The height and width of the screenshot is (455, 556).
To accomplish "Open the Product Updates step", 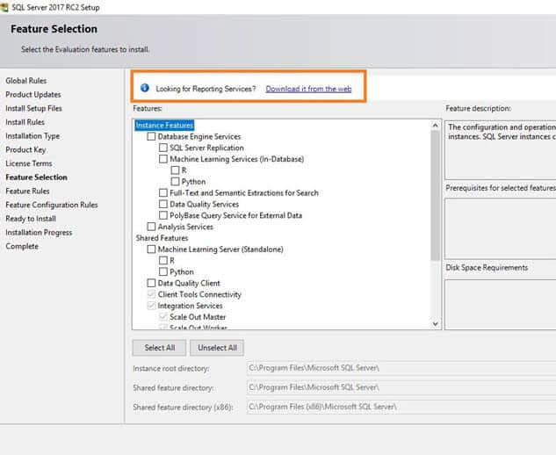I will click(33, 95).
